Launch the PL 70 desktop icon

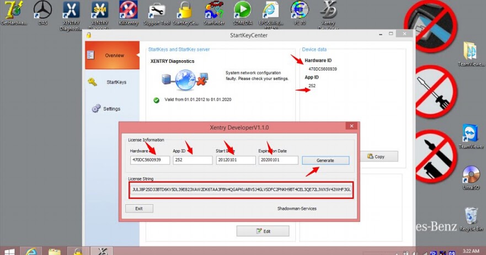click(300, 13)
